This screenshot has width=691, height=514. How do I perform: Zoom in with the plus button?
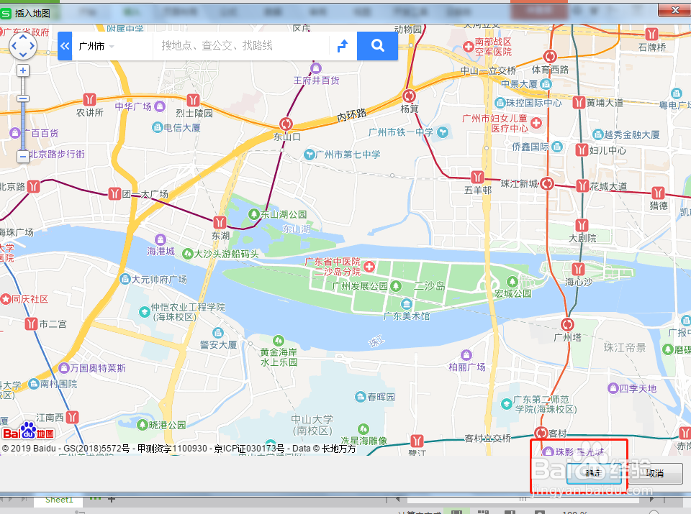23,70
